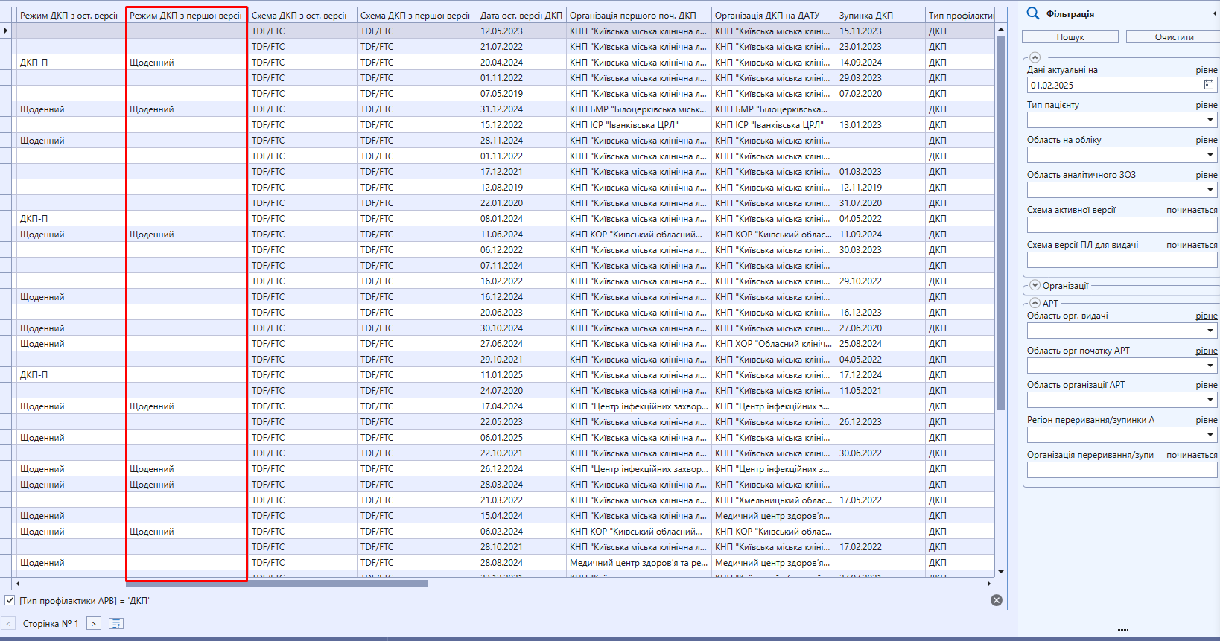The height and width of the screenshot is (641, 1220).
Task: Click the horizontal scrollbar right arrow
Action: click(x=989, y=584)
